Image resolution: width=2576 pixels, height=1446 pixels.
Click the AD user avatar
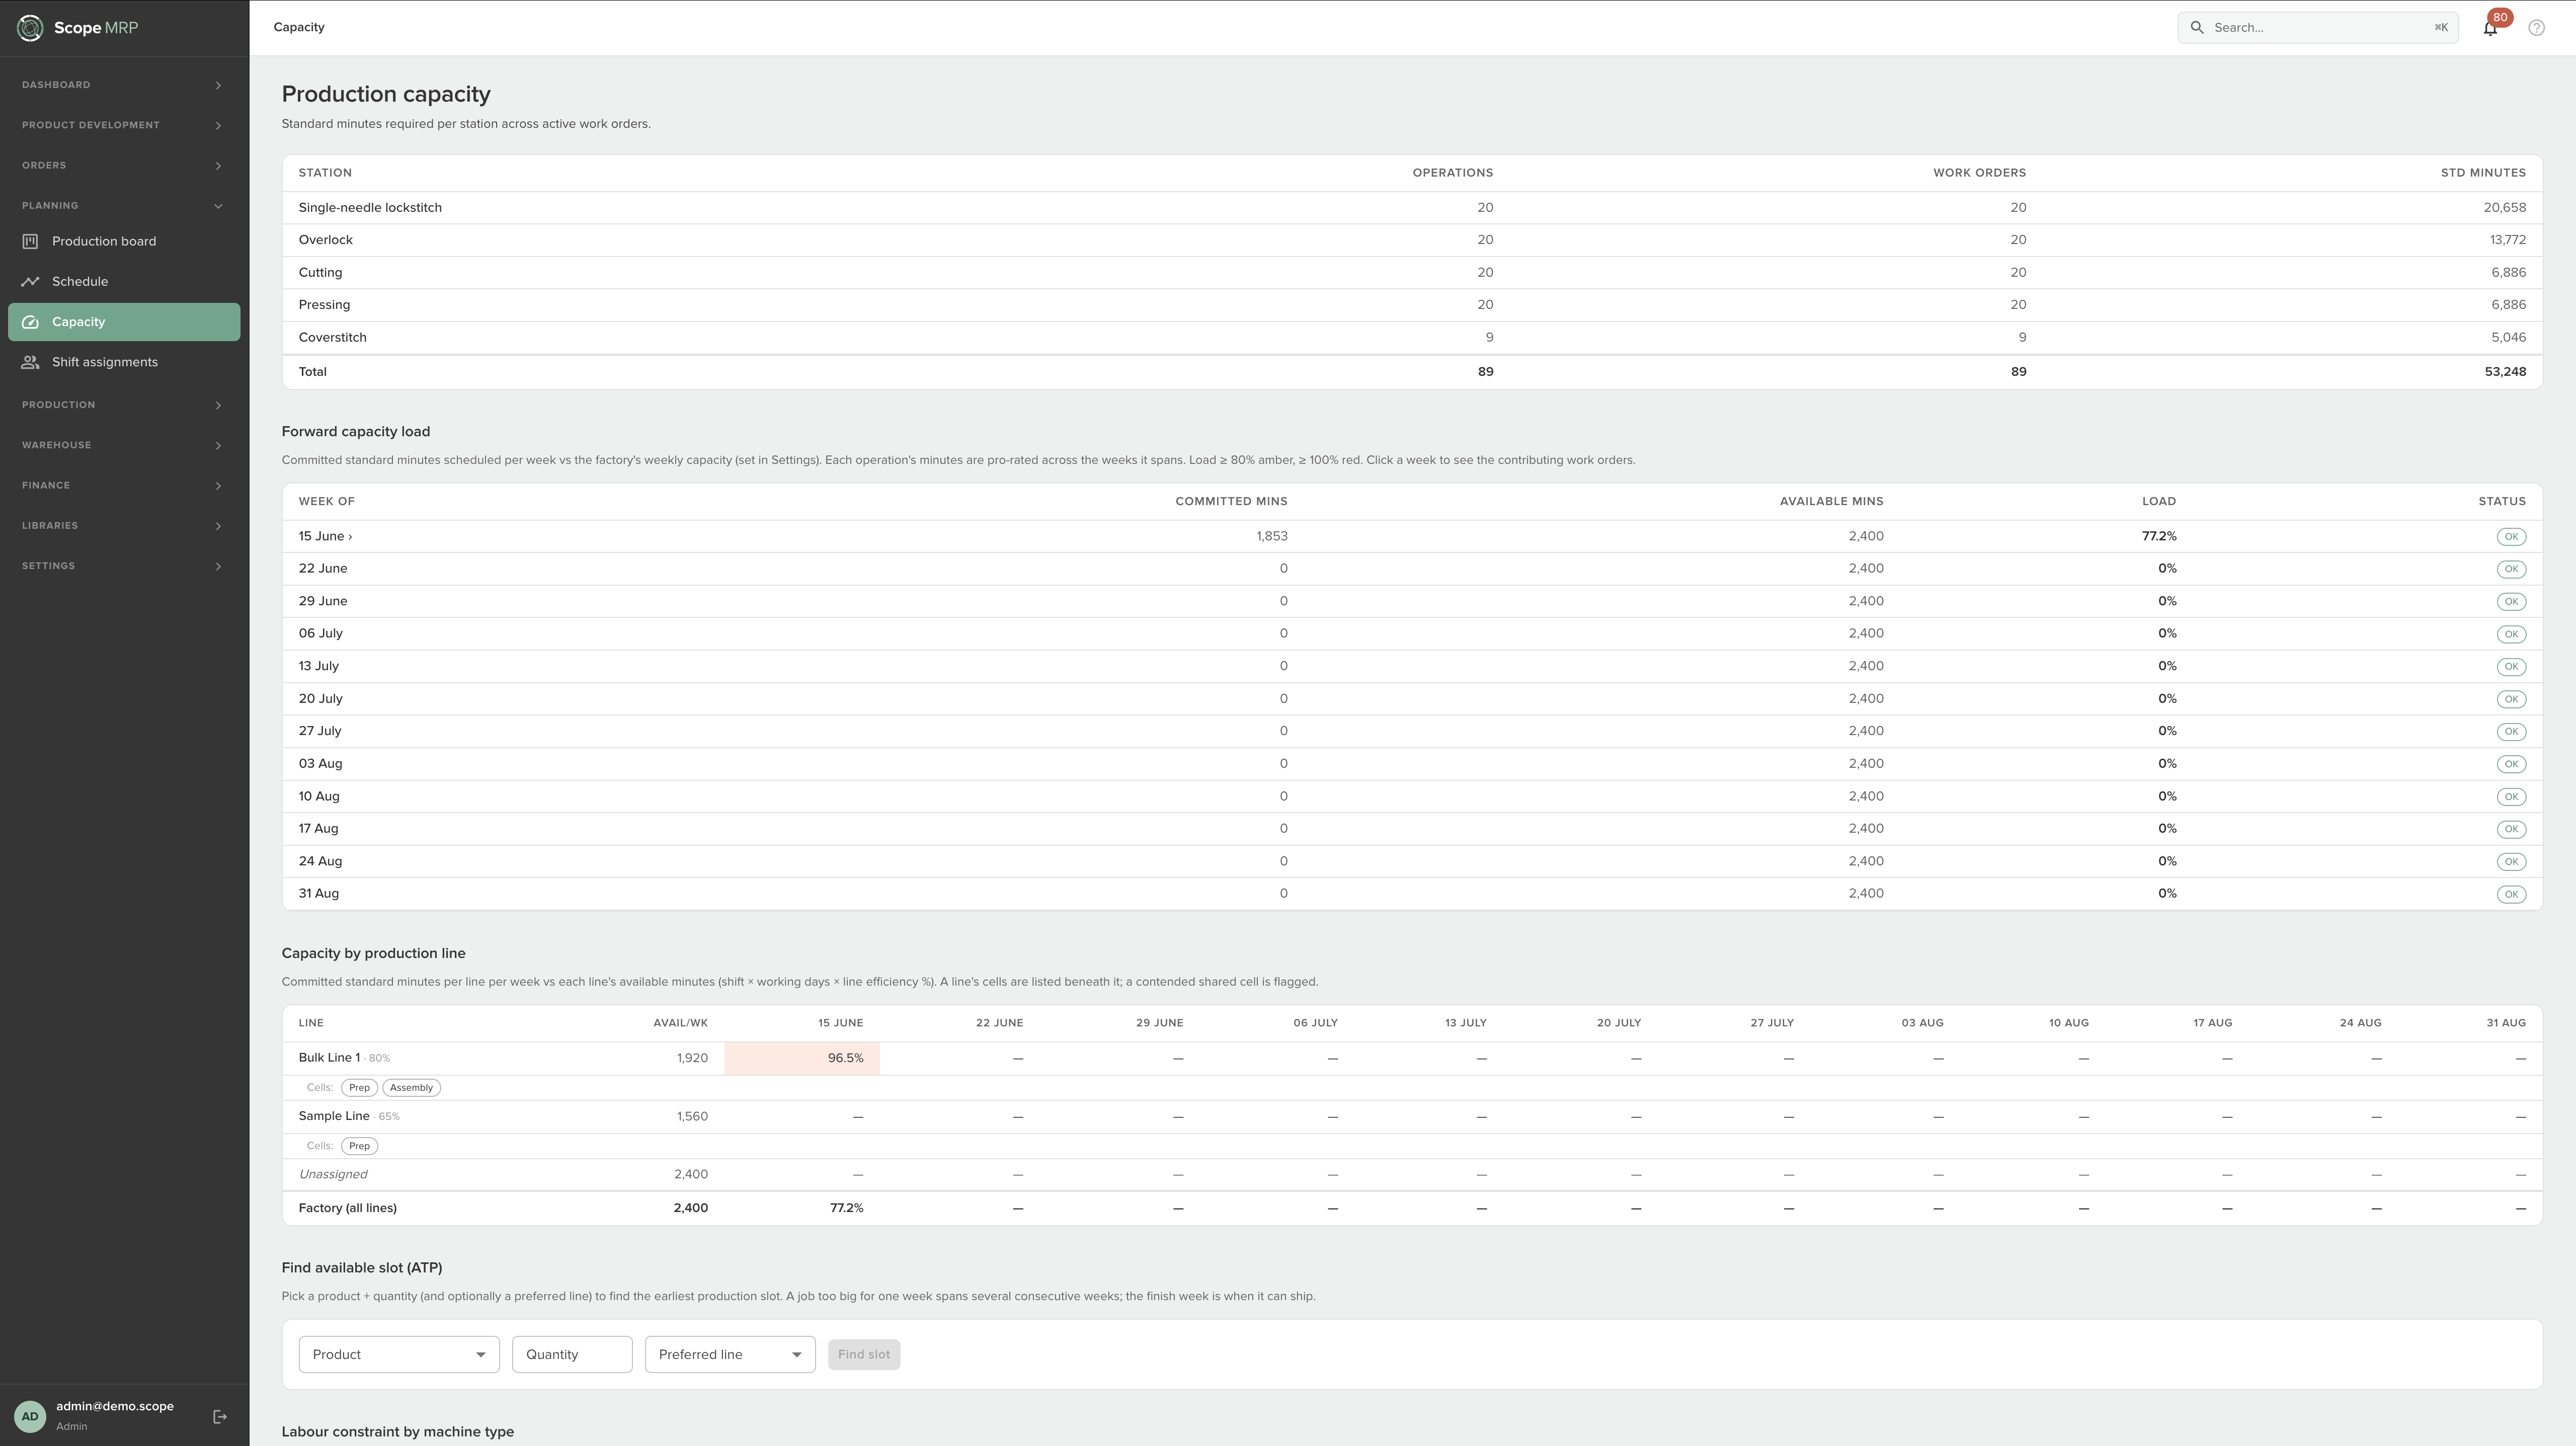[x=30, y=1416]
